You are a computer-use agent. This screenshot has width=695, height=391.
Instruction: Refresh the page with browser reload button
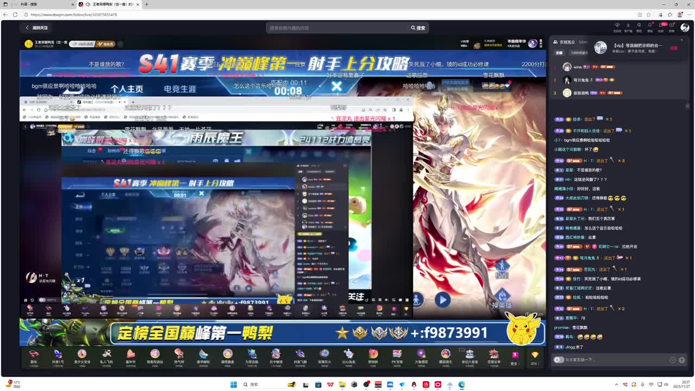click(15, 15)
